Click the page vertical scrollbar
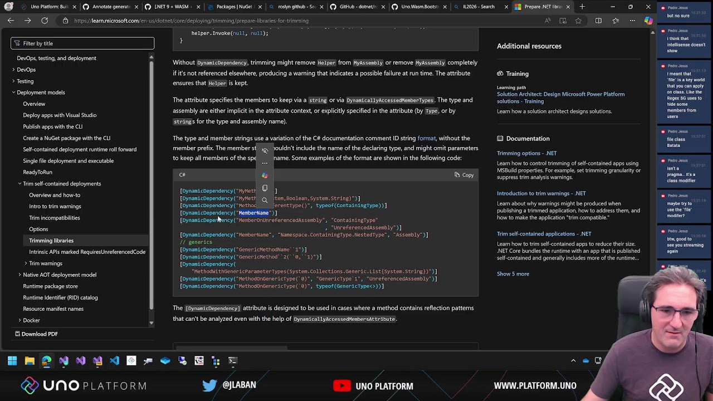713x401 pixels. pos(652,189)
